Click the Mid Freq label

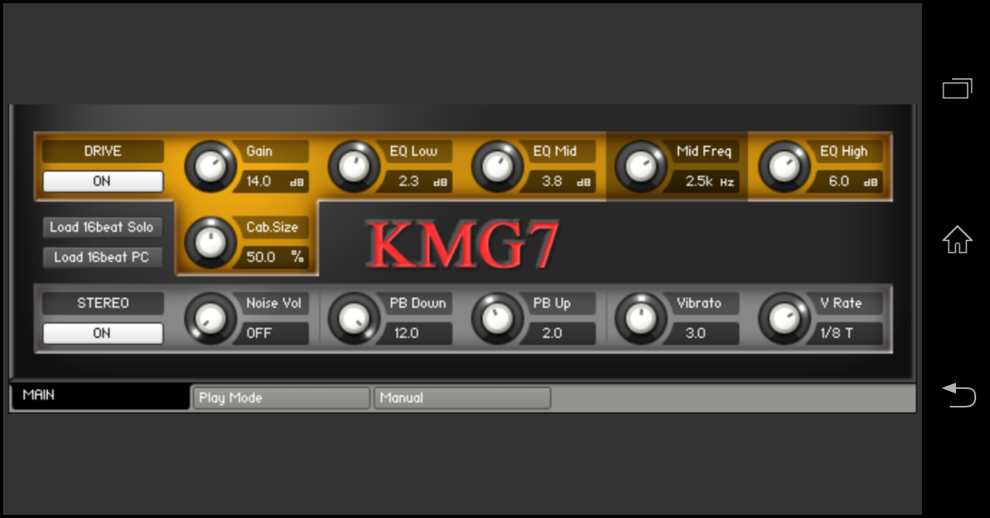pos(705,152)
